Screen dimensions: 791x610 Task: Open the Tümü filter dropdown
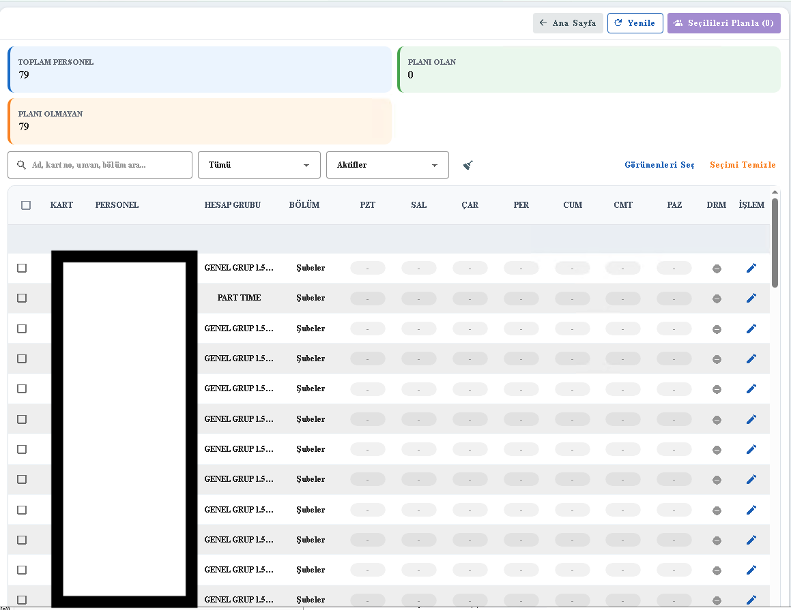pos(259,164)
